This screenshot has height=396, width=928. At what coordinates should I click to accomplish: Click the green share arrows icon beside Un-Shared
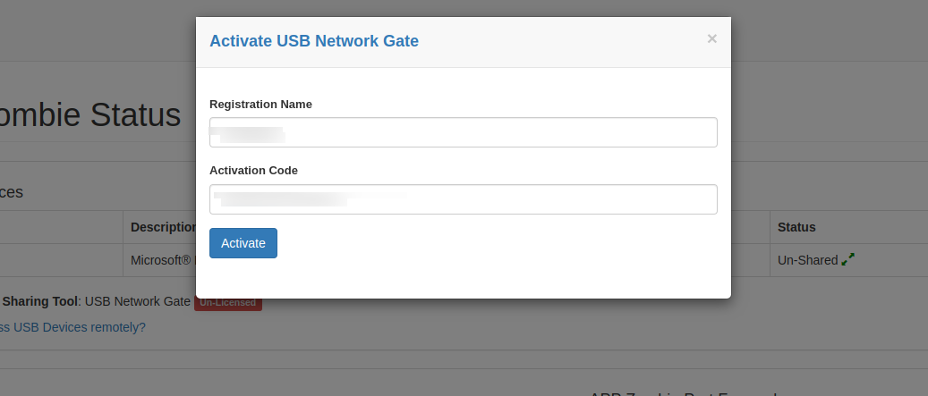pos(848,259)
